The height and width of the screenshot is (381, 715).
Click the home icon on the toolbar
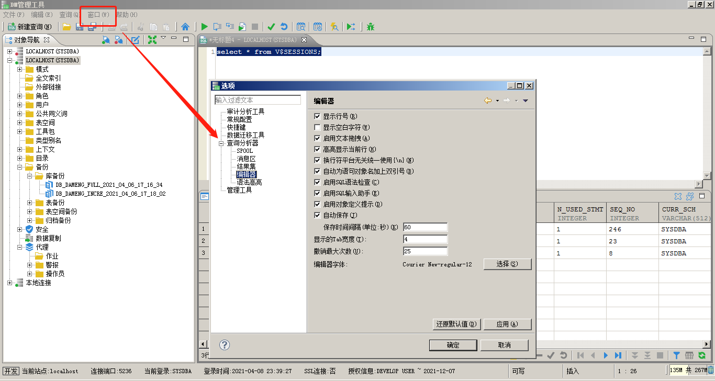click(186, 27)
